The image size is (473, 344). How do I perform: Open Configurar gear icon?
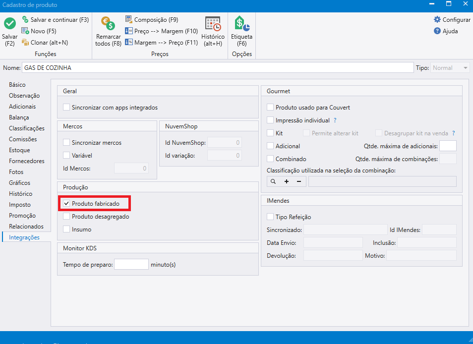pyautogui.click(x=437, y=20)
